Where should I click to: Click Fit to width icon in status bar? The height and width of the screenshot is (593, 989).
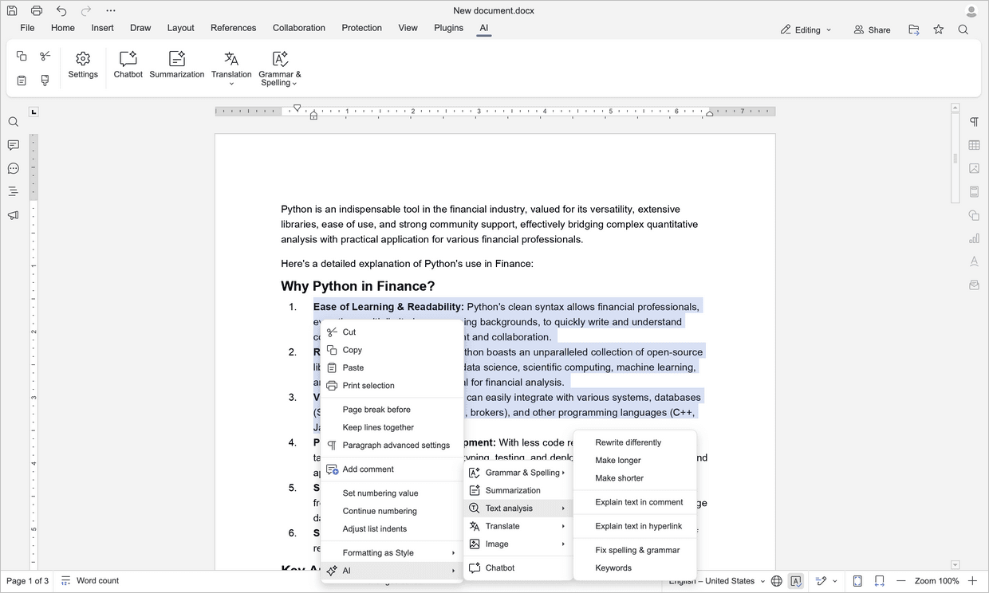[x=879, y=581]
